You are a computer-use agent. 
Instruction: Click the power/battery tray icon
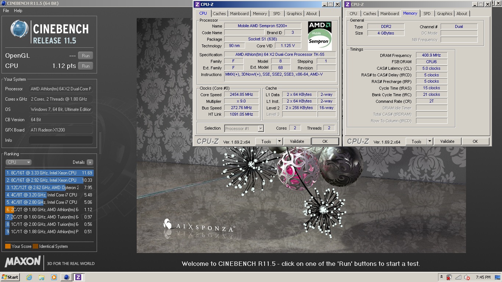pyautogui.click(x=449, y=277)
